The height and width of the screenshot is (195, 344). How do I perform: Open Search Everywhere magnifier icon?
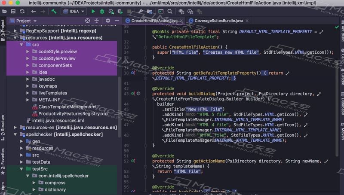(170, 12)
